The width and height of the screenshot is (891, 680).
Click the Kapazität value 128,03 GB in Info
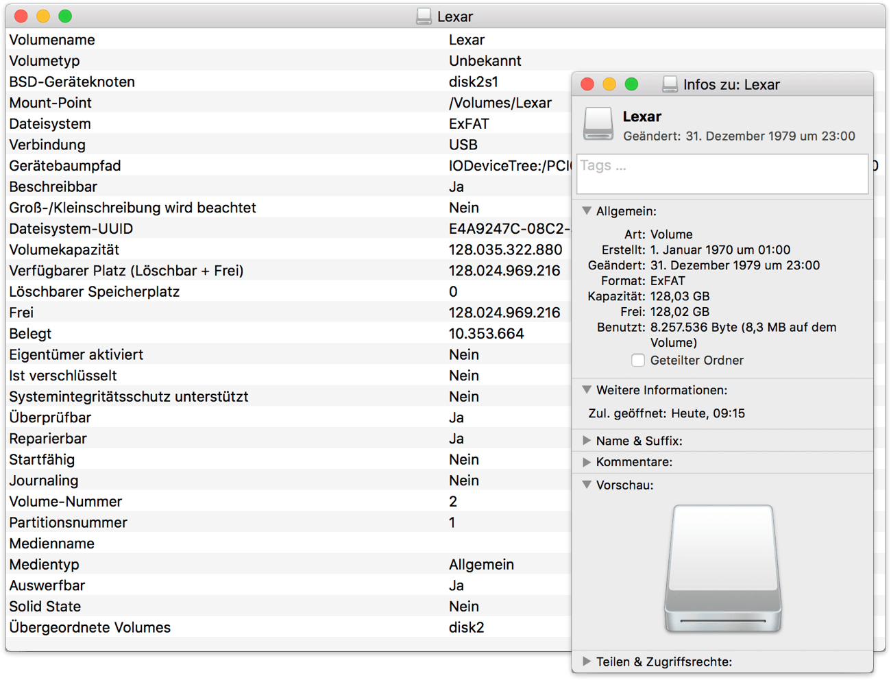pyautogui.click(x=680, y=296)
